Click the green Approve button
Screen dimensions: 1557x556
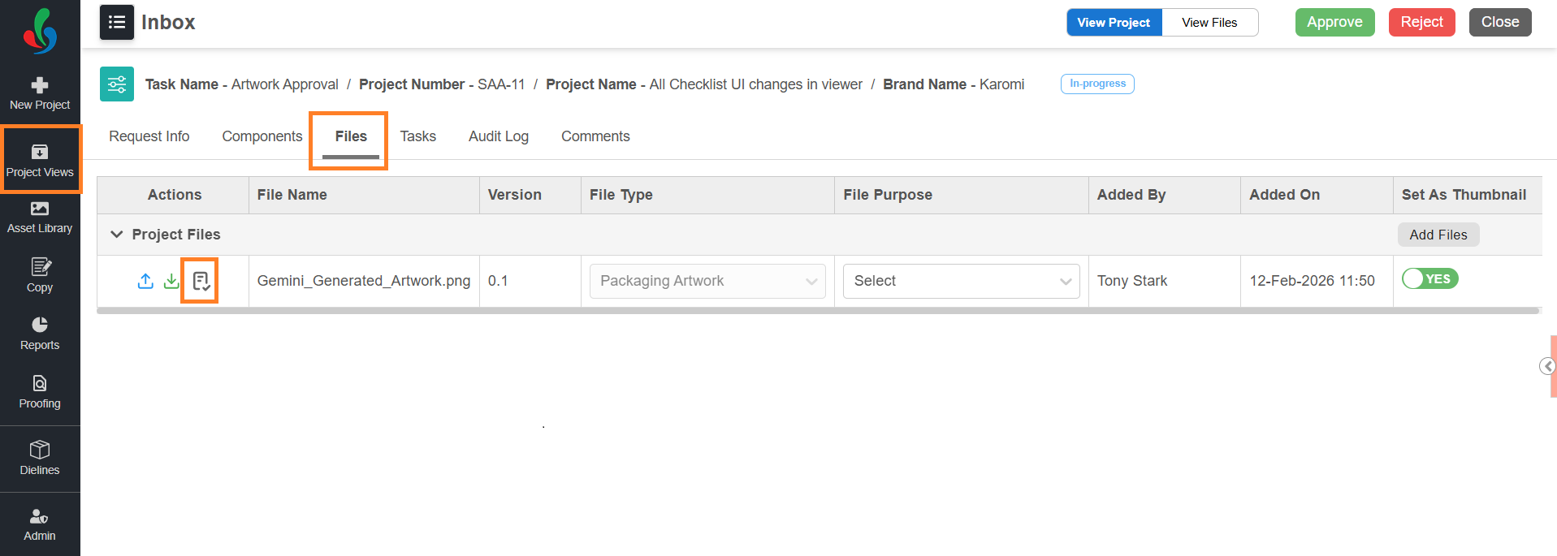tap(1334, 22)
